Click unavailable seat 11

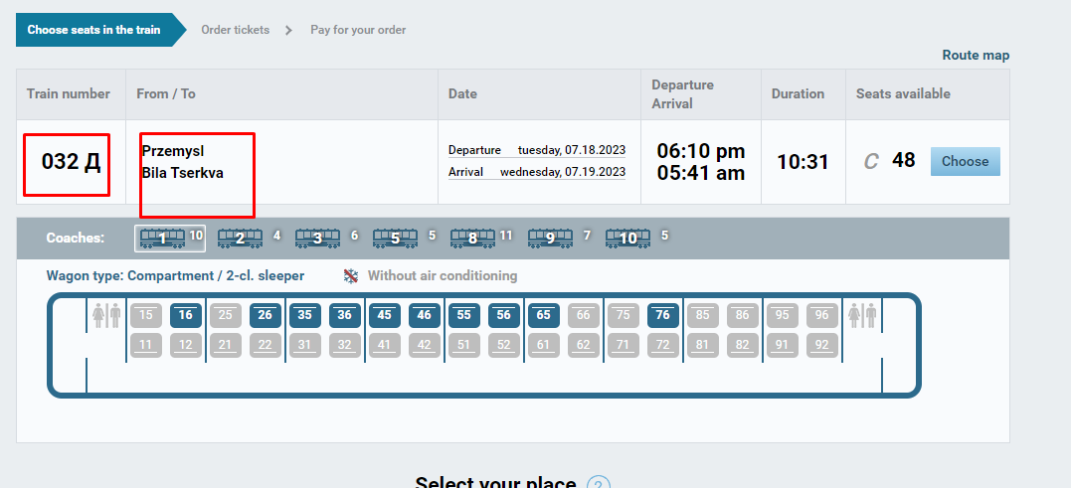pos(145,345)
